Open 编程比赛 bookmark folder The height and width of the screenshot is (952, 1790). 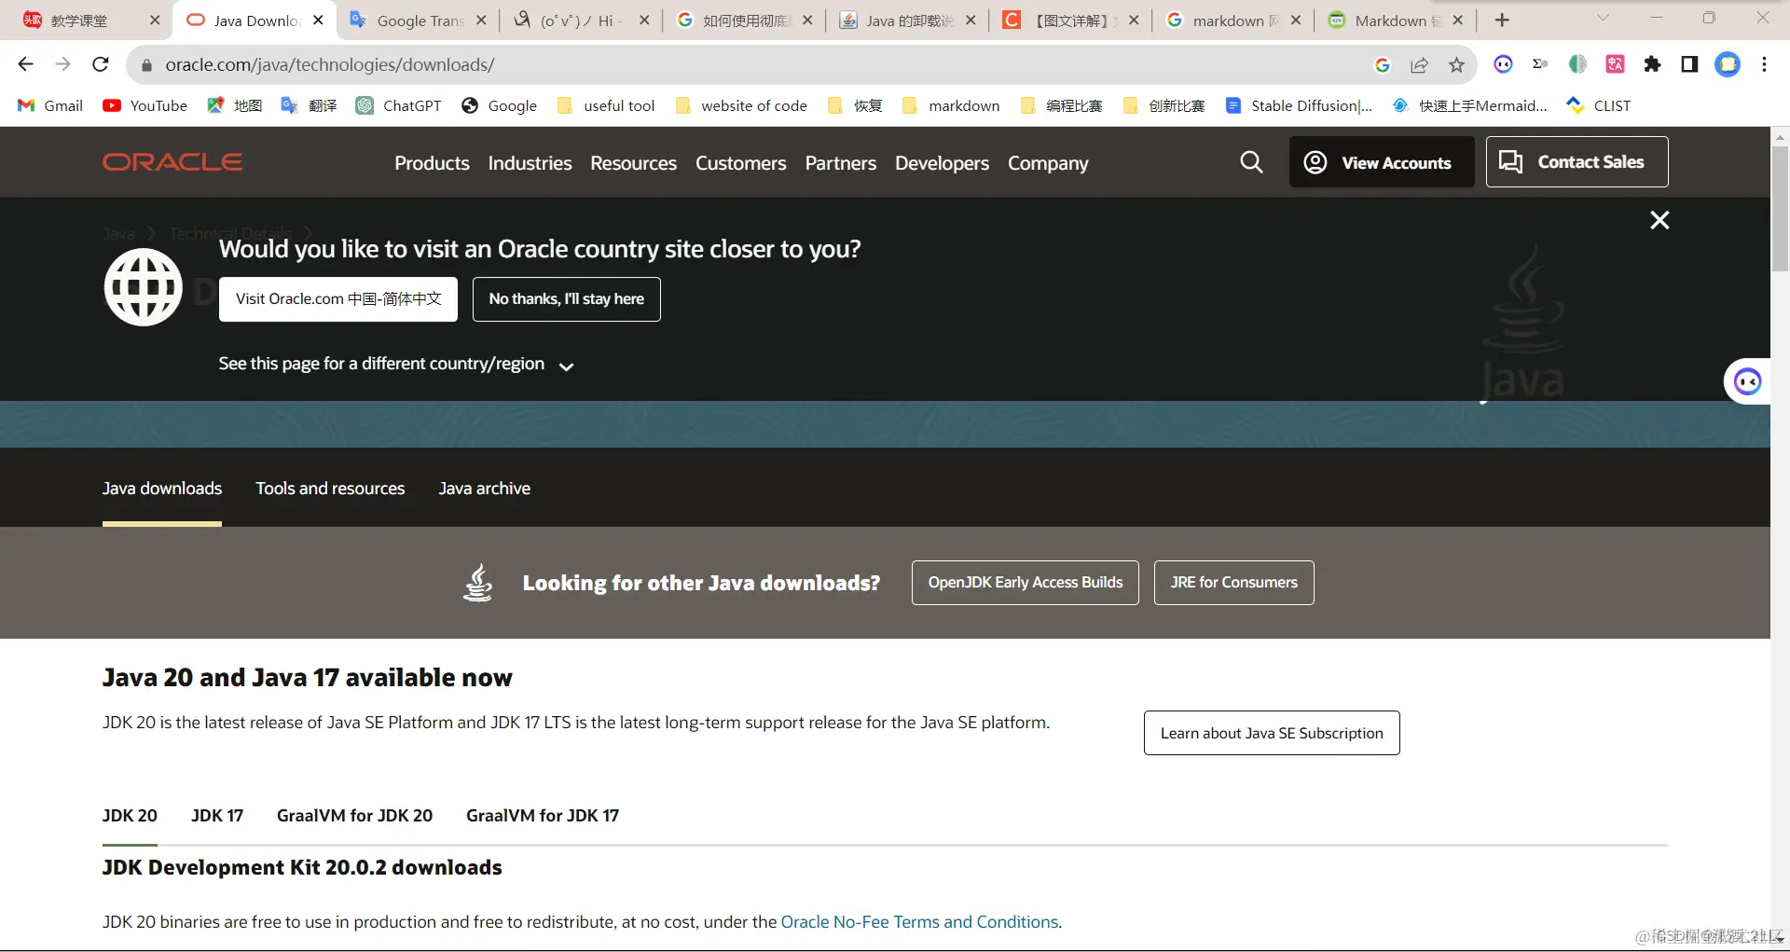1061,105
